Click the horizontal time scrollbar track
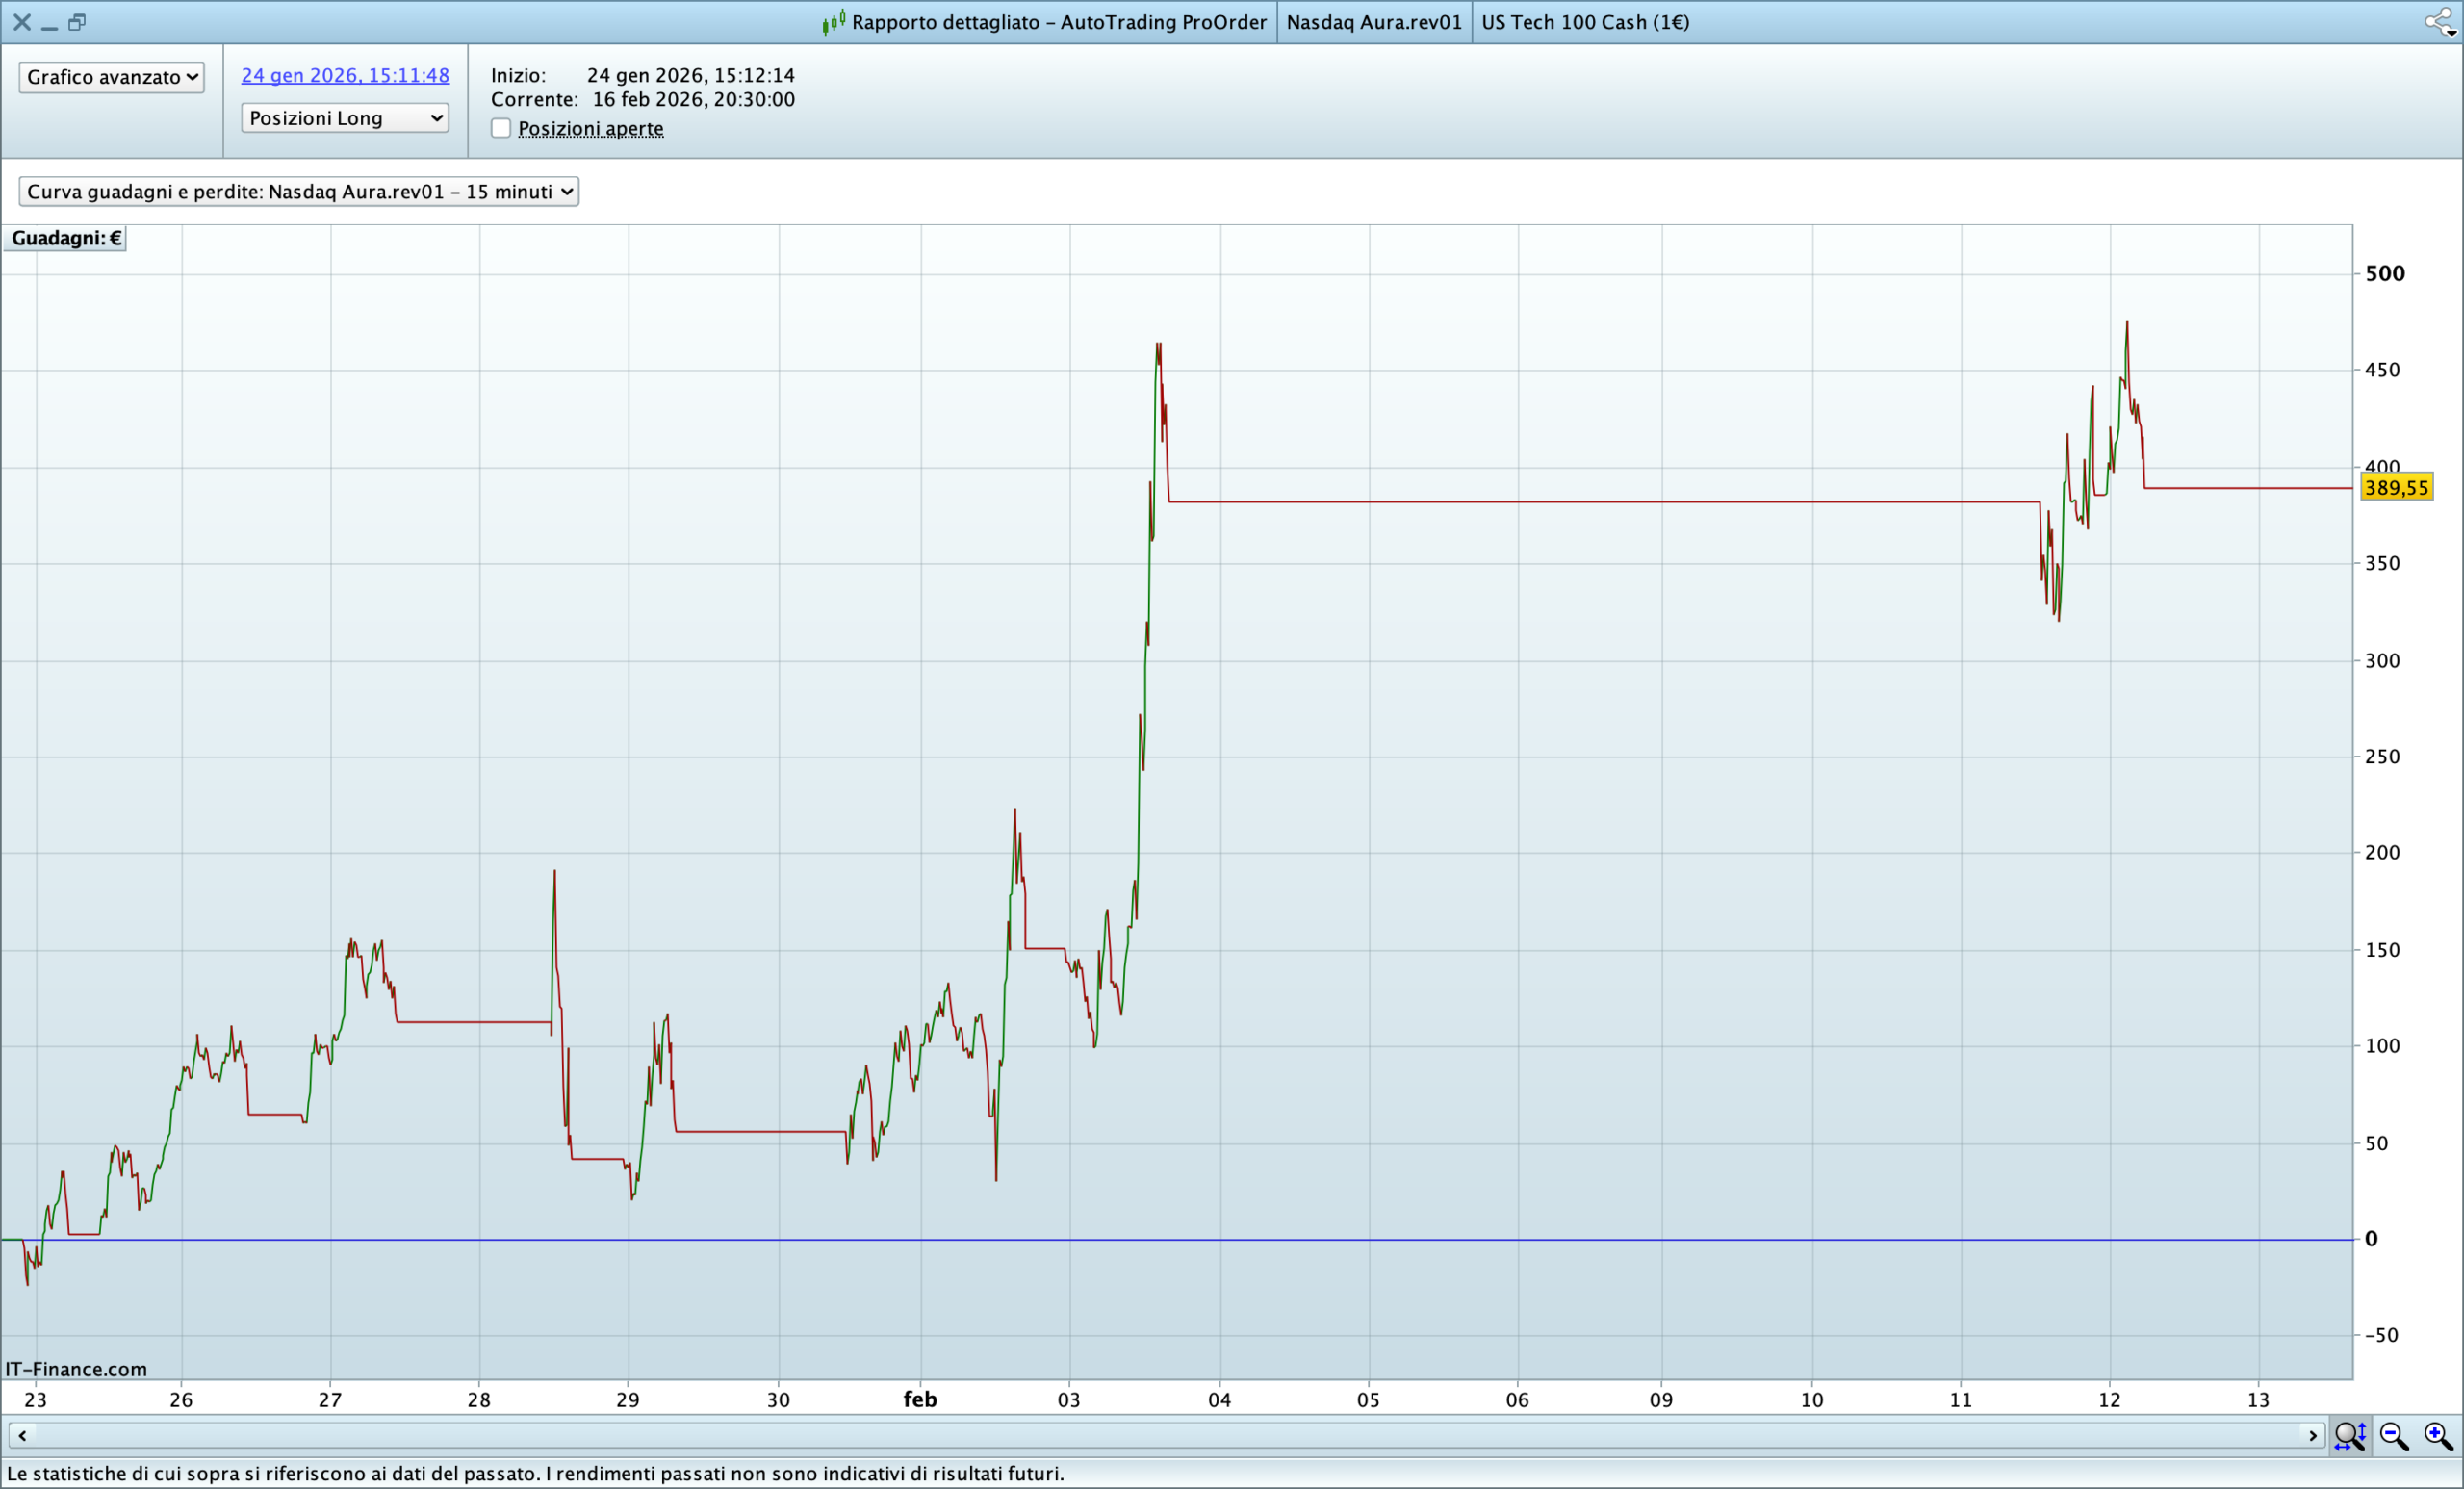 pos(1160,1436)
